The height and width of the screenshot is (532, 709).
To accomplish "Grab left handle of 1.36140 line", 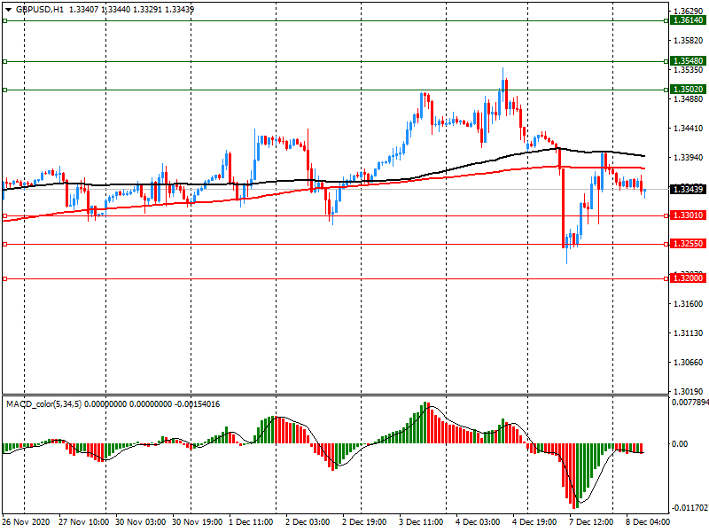I will [4, 20].
